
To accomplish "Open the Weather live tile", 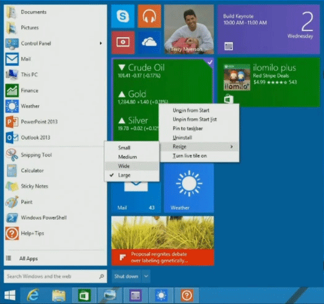I will click(x=189, y=188).
